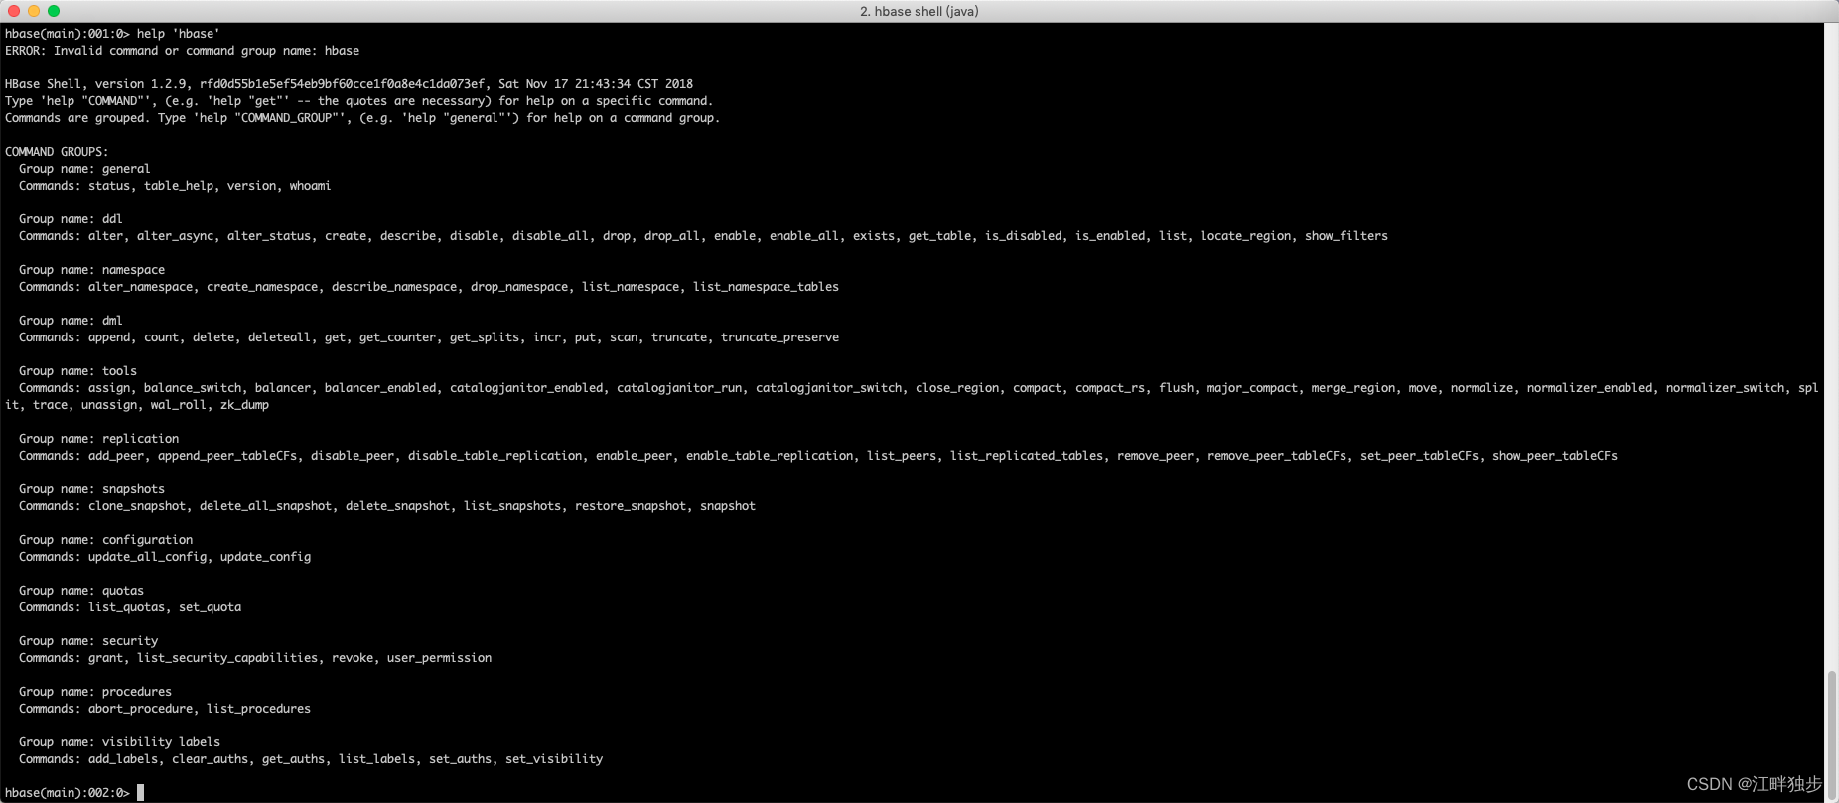This screenshot has width=1839, height=803.
Task: Click the 'whoami' command text
Action: tap(311, 186)
